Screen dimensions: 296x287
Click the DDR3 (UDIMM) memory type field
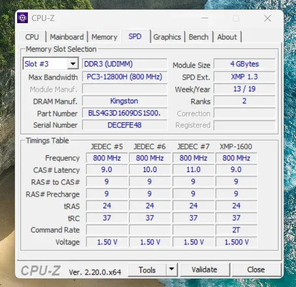[124, 64]
